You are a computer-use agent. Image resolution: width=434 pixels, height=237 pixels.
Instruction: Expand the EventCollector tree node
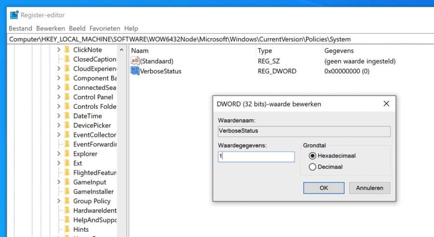(59, 135)
